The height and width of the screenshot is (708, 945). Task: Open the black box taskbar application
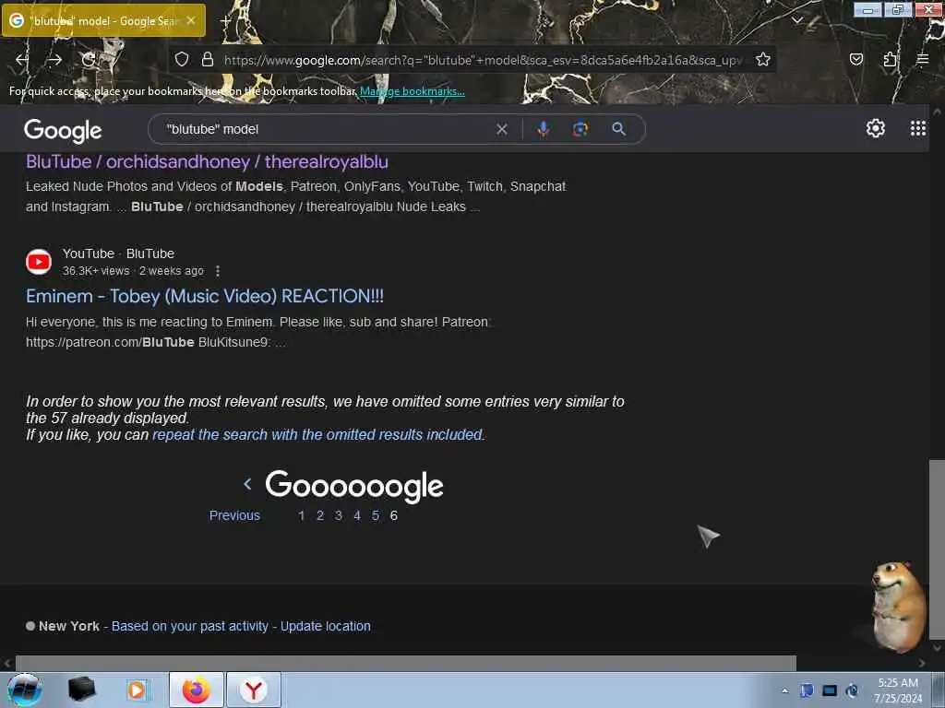(81, 690)
